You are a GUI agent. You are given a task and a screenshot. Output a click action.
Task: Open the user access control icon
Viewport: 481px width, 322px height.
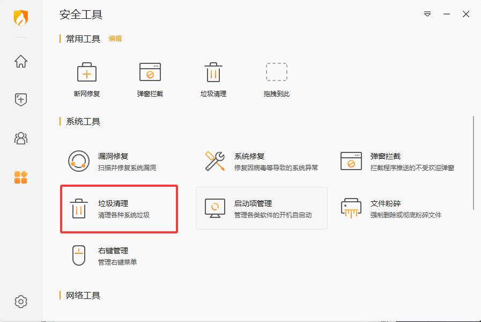(21, 138)
